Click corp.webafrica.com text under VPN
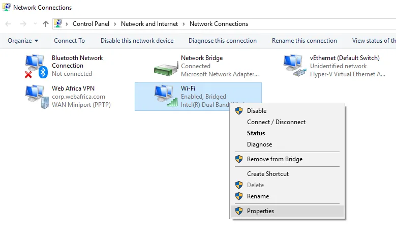Screen dimensions: 396x236 coord(78,97)
